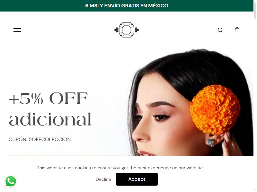Decline the website cookies
257x192 pixels.
pos(103,179)
